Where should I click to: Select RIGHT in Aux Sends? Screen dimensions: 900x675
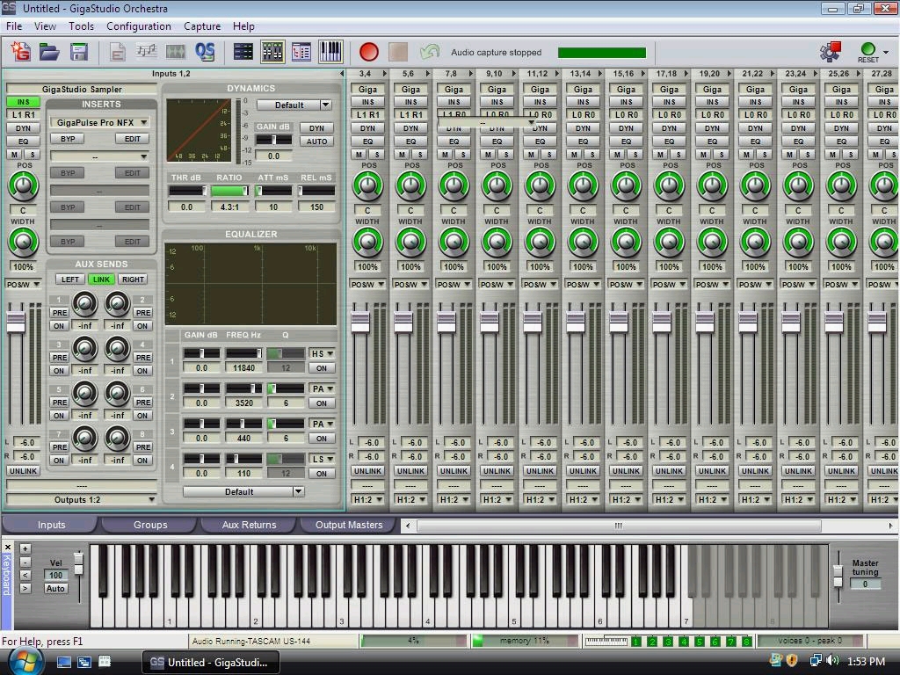click(x=133, y=279)
